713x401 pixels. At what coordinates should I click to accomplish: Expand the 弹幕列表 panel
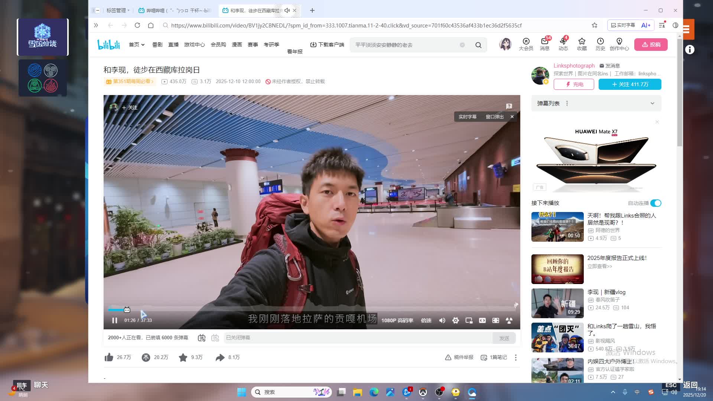point(652,103)
